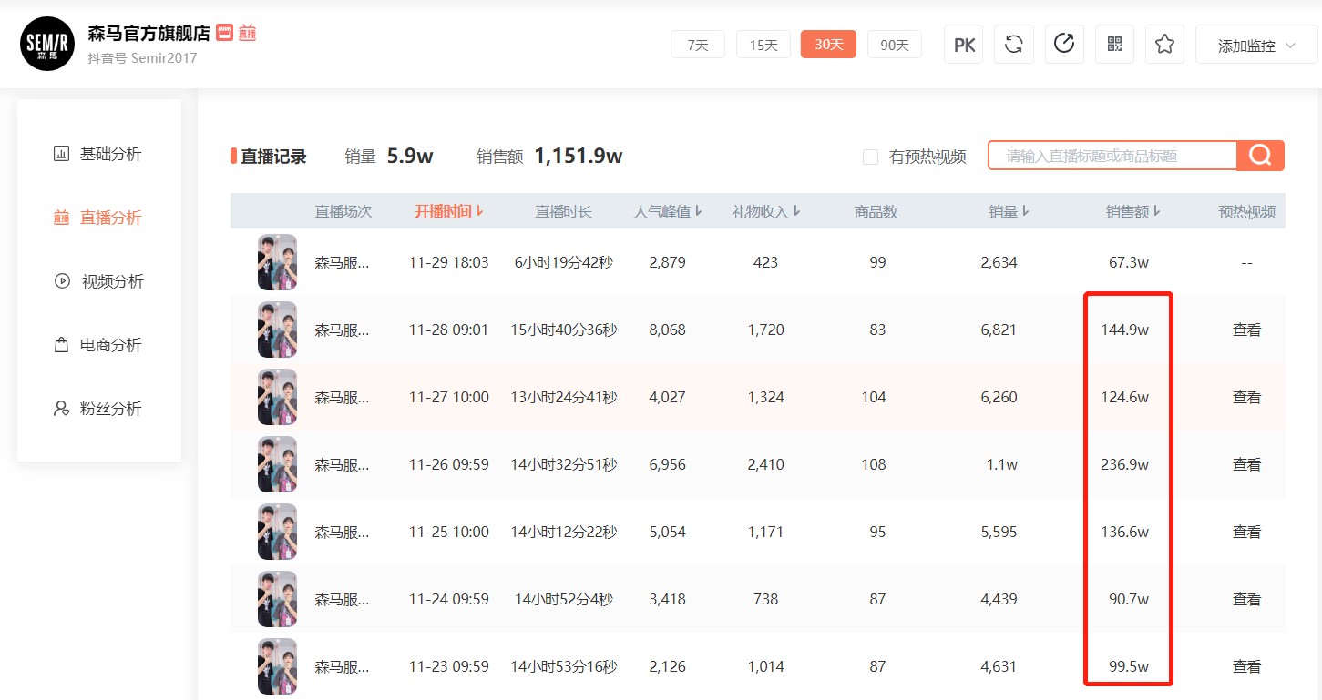Open the 11-23 09:59 livestream thumbnail
Screen dimensions: 1322x700
click(x=277, y=666)
